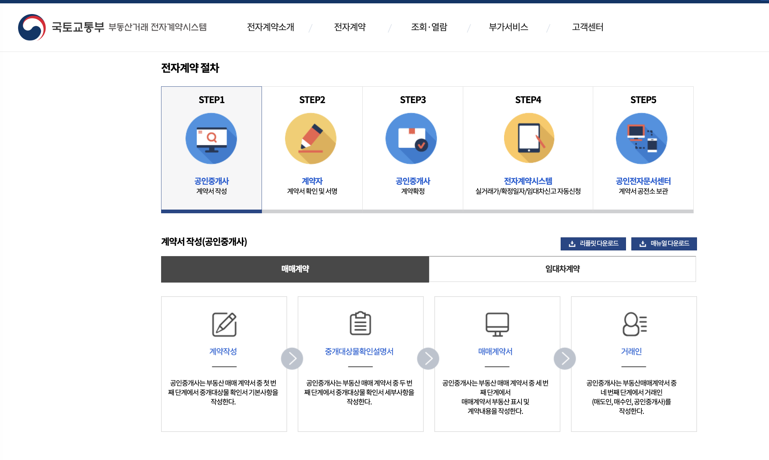Viewport: 769px width, 460px height.
Task: Click arrow between 중개대상물확인설명서 and 매매계약서
Action: [x=428, y=359]
